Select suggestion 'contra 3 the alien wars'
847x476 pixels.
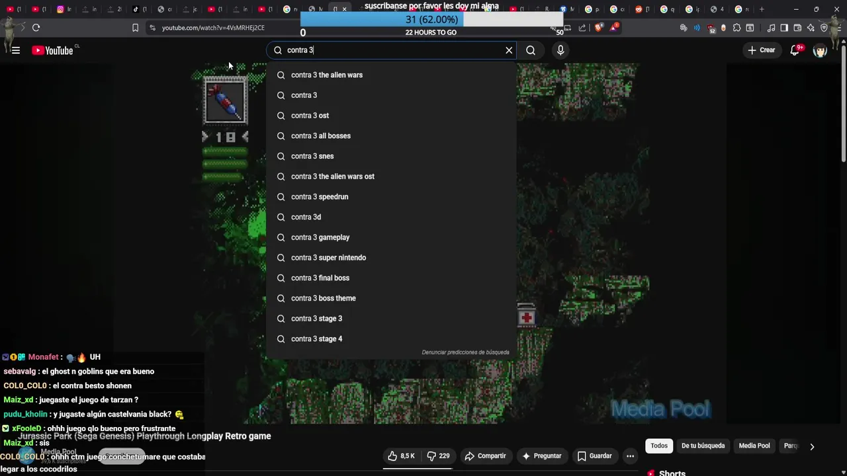(x=391, y=75)
